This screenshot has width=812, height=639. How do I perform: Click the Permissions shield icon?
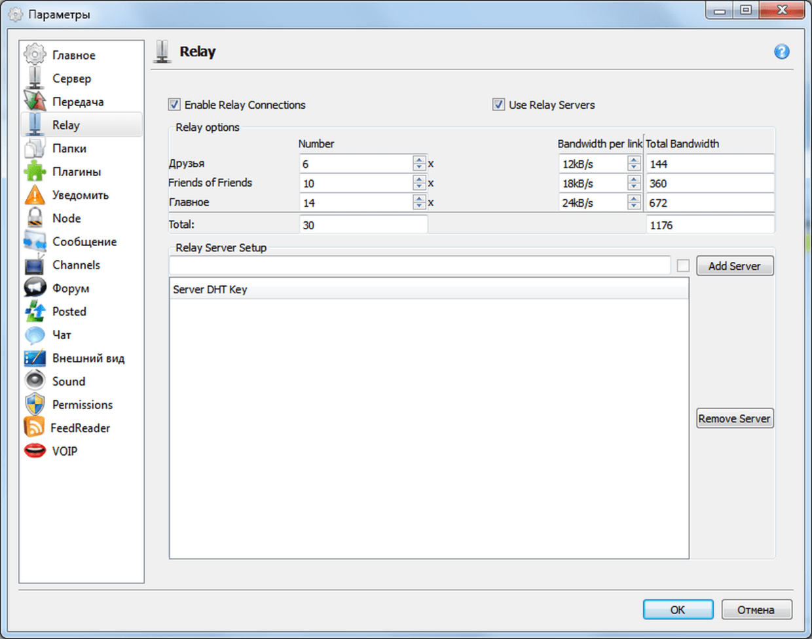pos(35,405)
